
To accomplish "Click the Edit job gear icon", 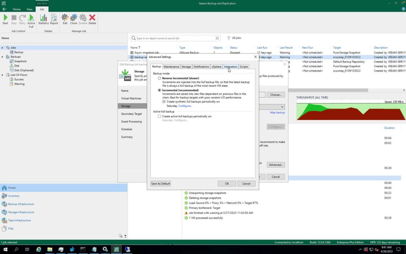I will (x=65, y=18).
